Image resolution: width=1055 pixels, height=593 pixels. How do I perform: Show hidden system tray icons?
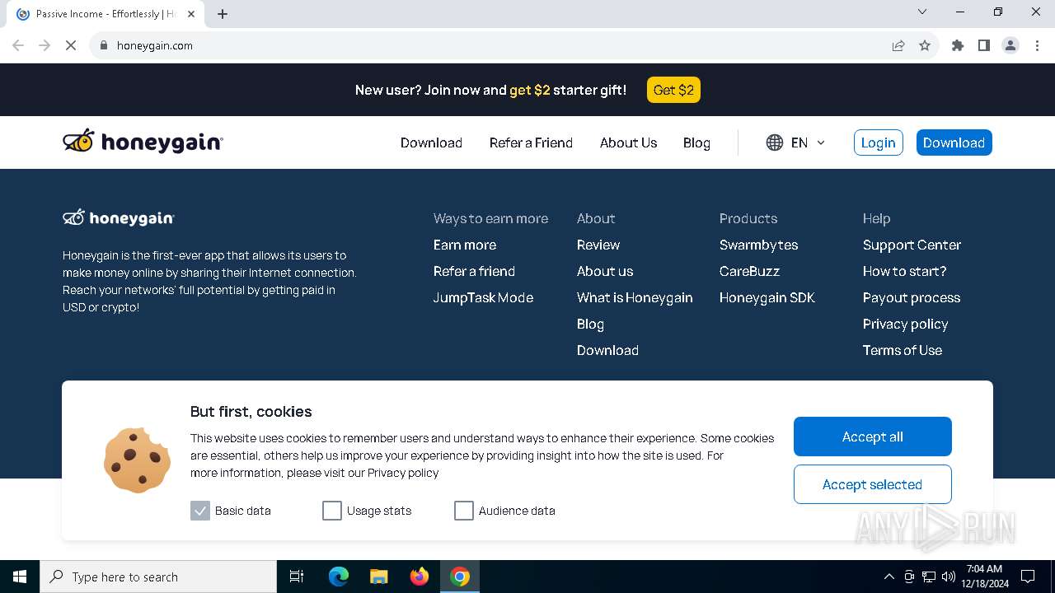889,577
